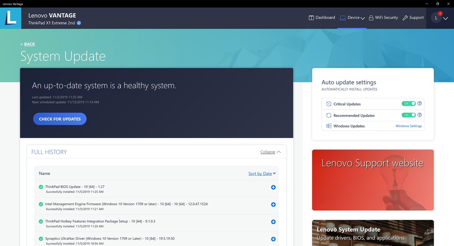
Task: Select the Synaptics UltraNav Driver entry text
Action: (110, 239)
